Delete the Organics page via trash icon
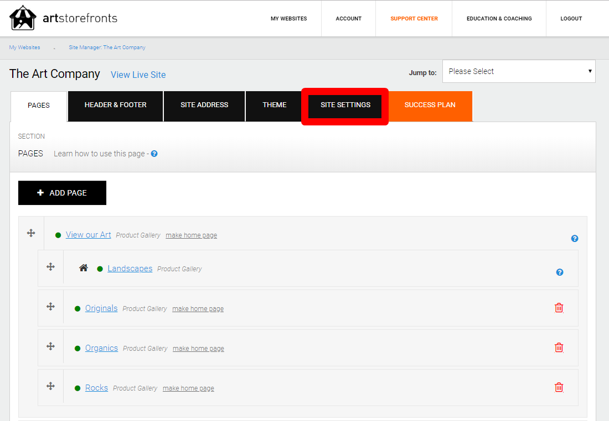Viewport: 609px width, 421px height. point(559,348)
